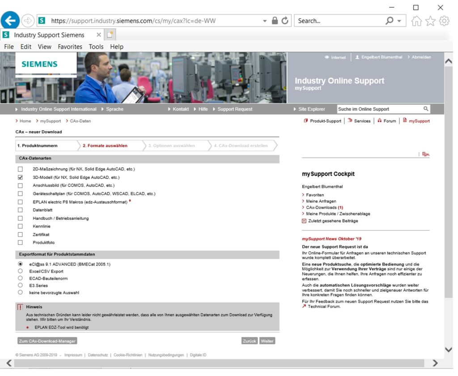Select the Excel/CSV Export radio button
Viewport: 458px width, 376px height.
(x=20, y=271)
